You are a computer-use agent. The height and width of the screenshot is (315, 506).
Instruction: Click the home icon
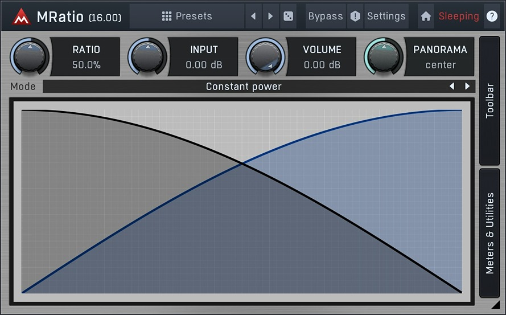426,16
